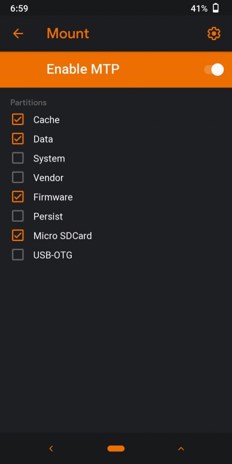Viewport: 232px width, 464px height.
Task: Select the Micro SDCard label text
Action: [x=62, y=236]
